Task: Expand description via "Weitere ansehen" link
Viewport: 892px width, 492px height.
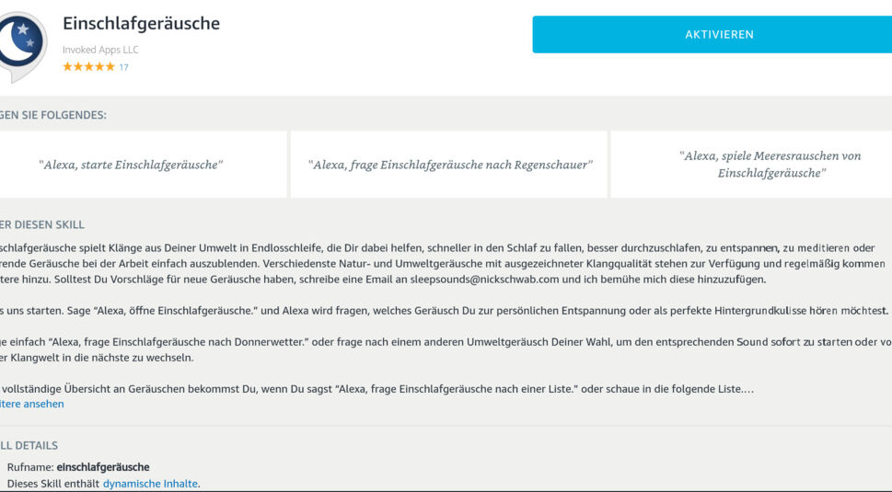Action: (x=32, y=404)
